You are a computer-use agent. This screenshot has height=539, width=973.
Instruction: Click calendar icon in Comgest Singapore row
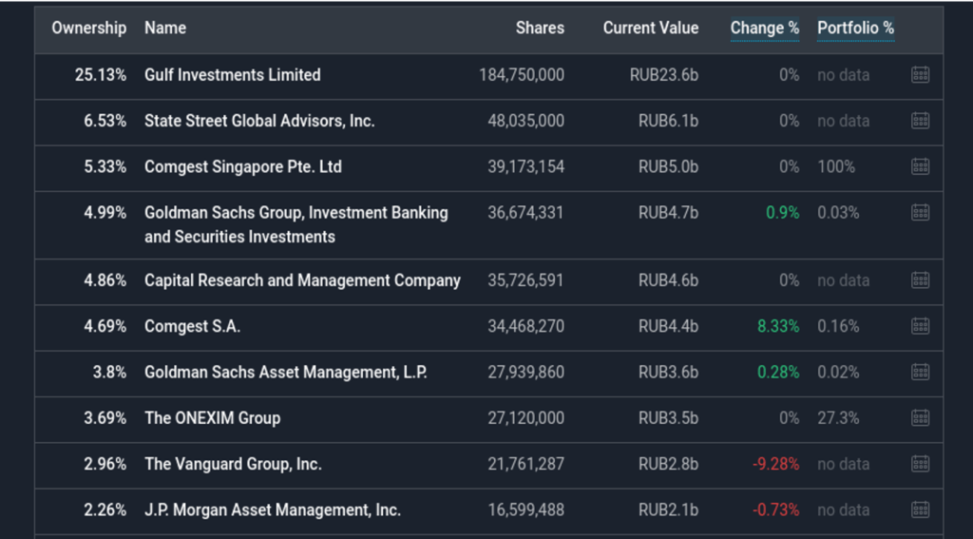[919, 166]
